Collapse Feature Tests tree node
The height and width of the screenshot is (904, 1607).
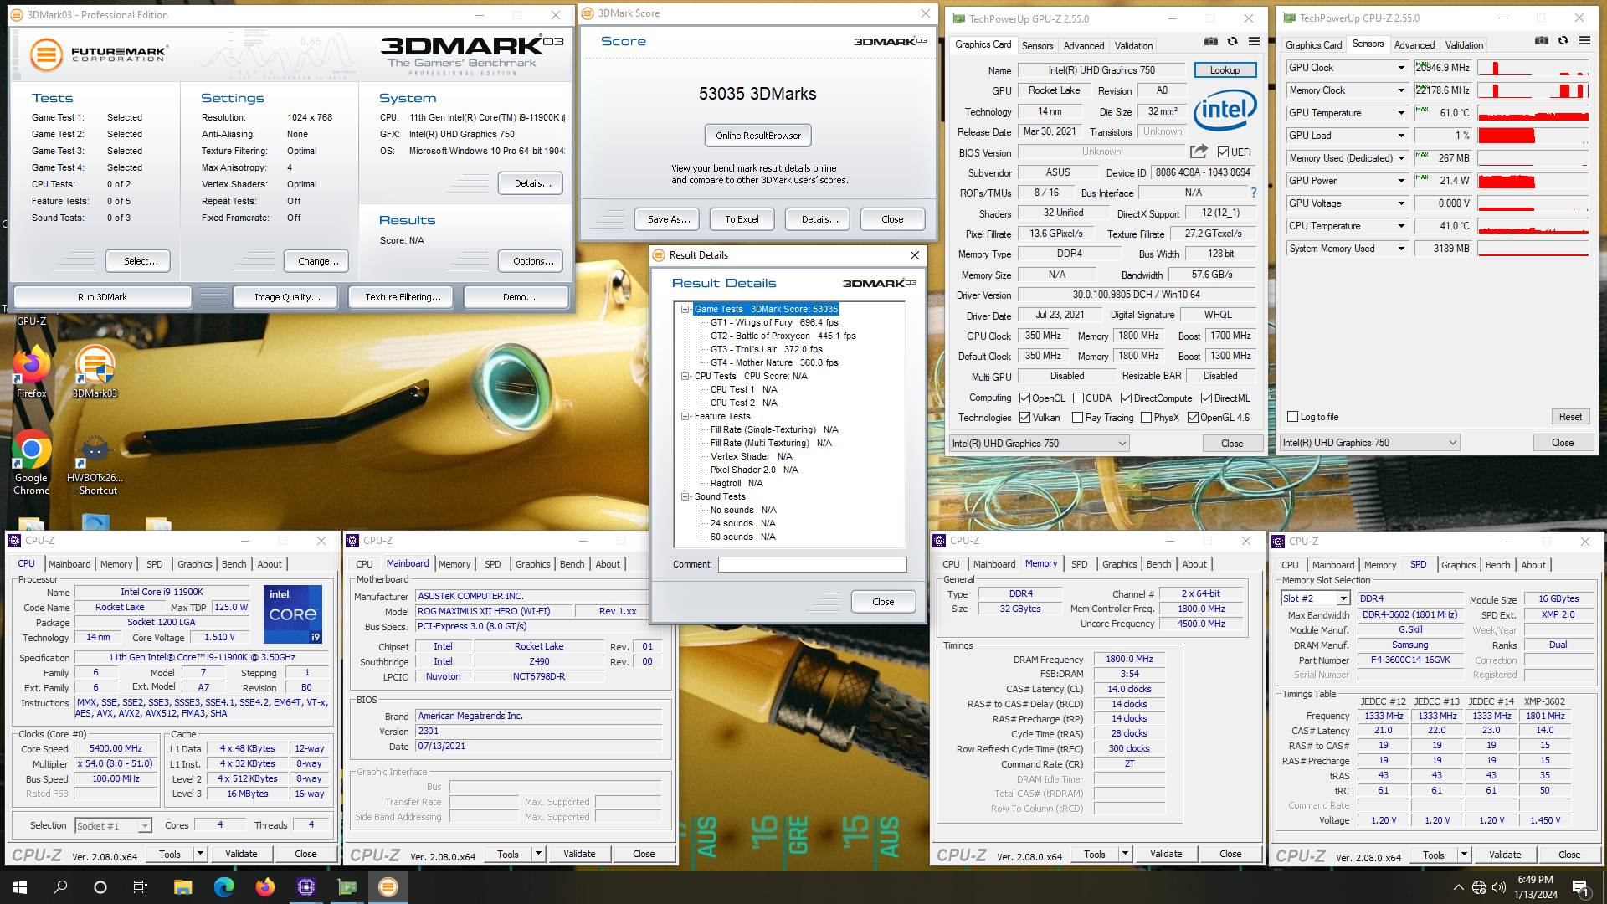click(685, 416)
